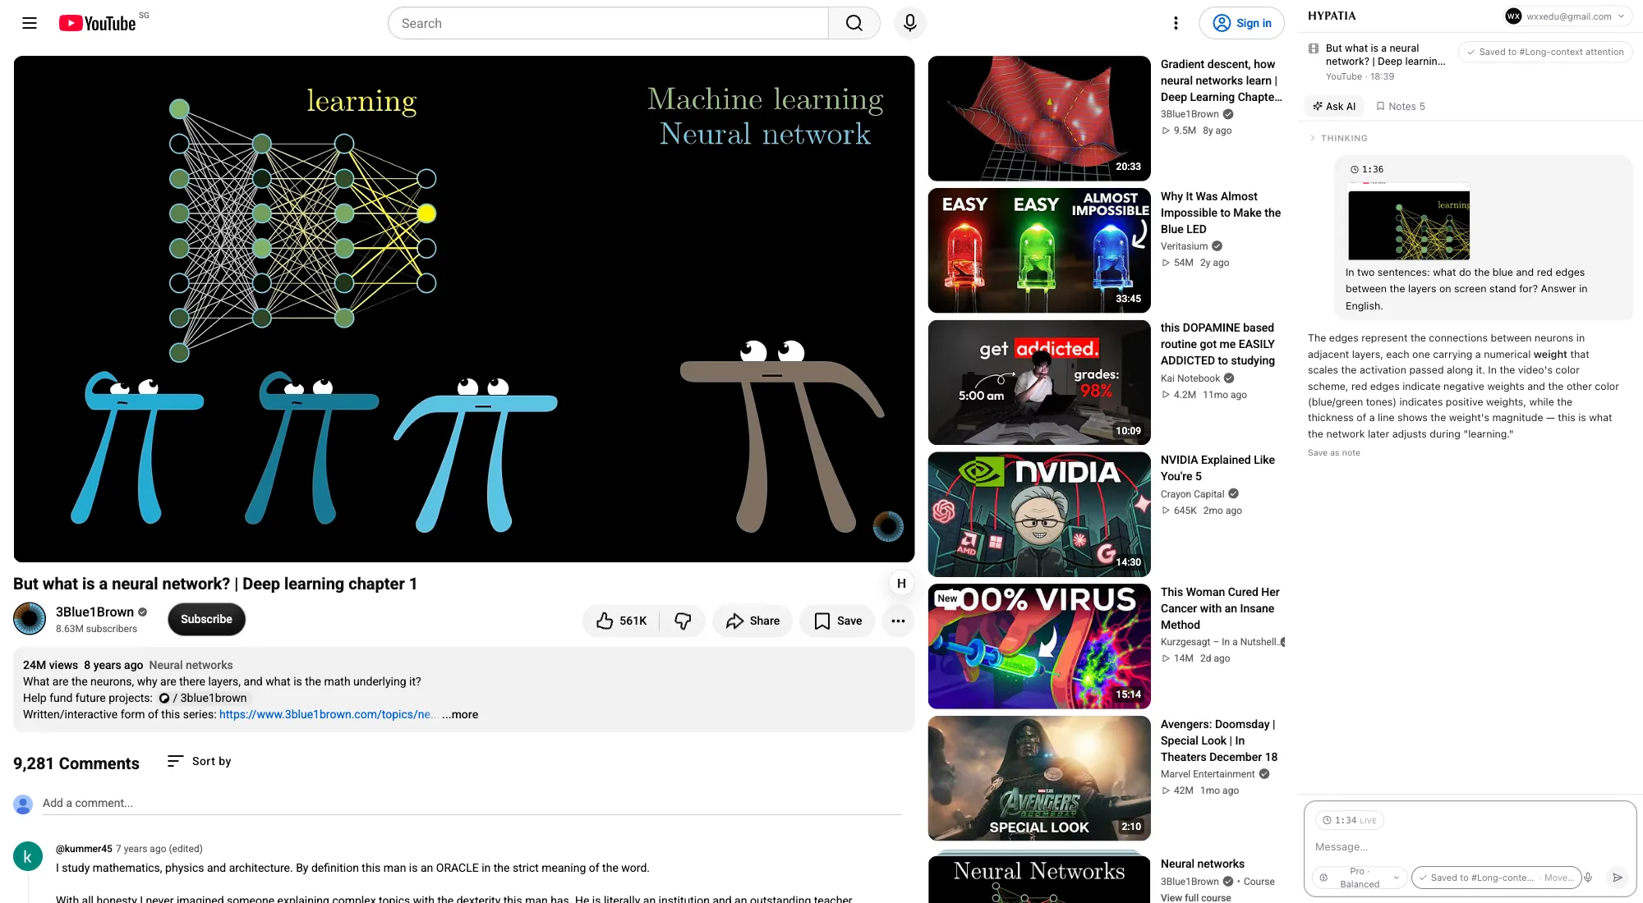Click the "8.63M subscribers" text
Viewport: 1643px width, 903px height.
pyautogui.click(x=96, y=629)
